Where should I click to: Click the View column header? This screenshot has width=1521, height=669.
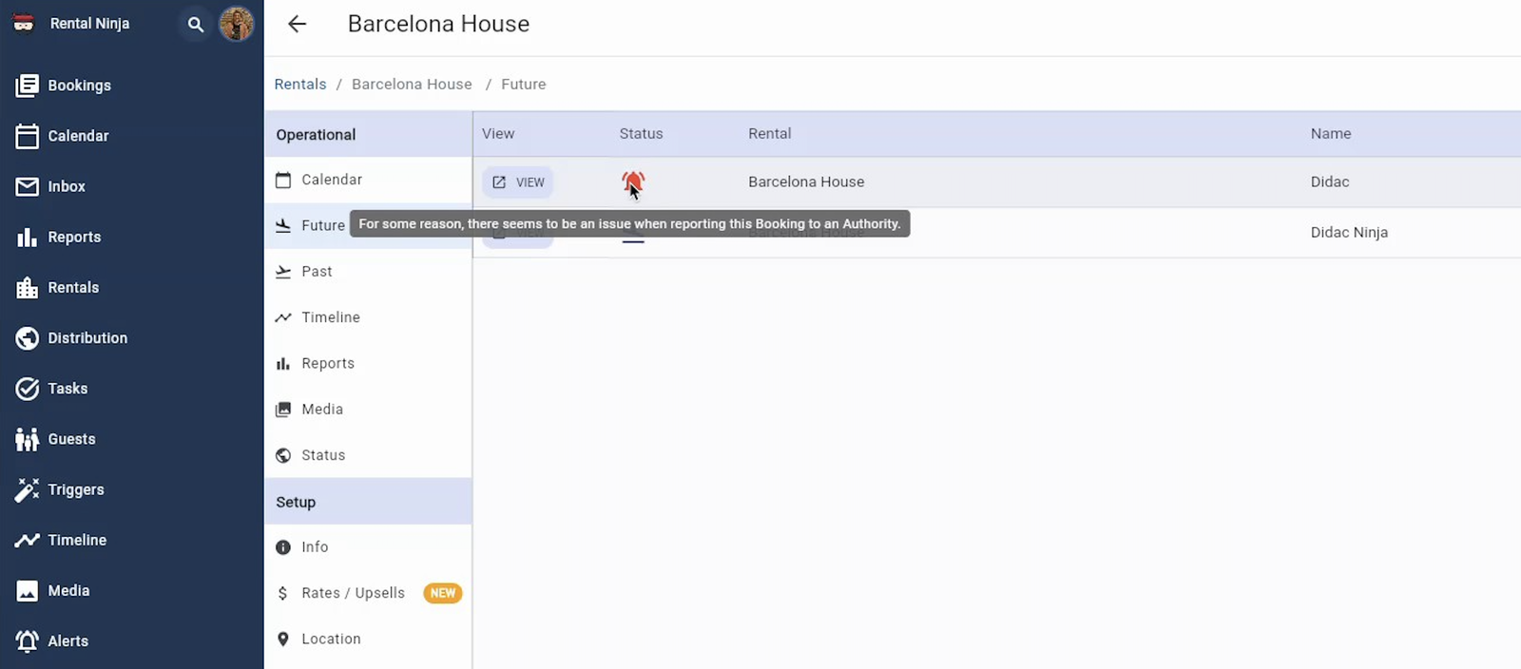[x=498, y=134]
